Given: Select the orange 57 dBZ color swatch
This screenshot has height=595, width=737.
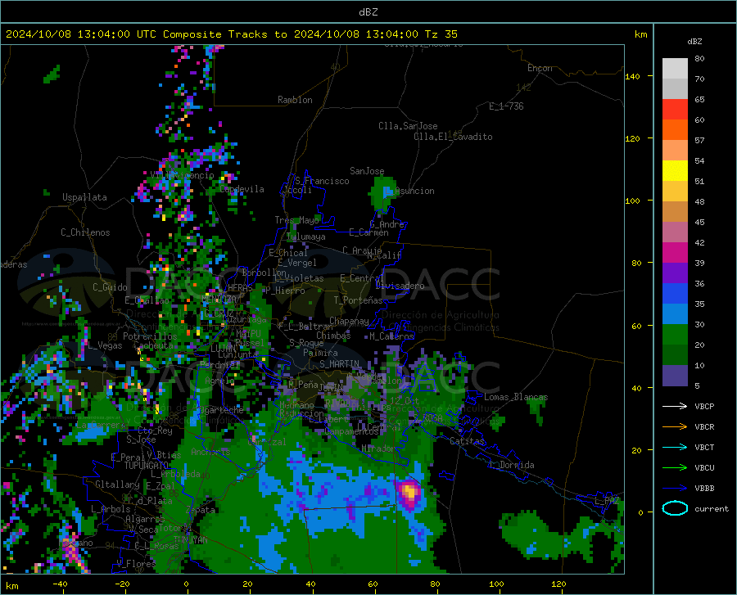Looking at the screenshot, I should [x=675, y=130].
